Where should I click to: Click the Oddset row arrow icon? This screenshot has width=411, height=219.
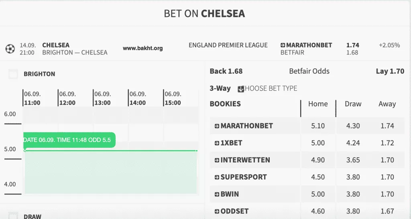click(x=217, y=211)
